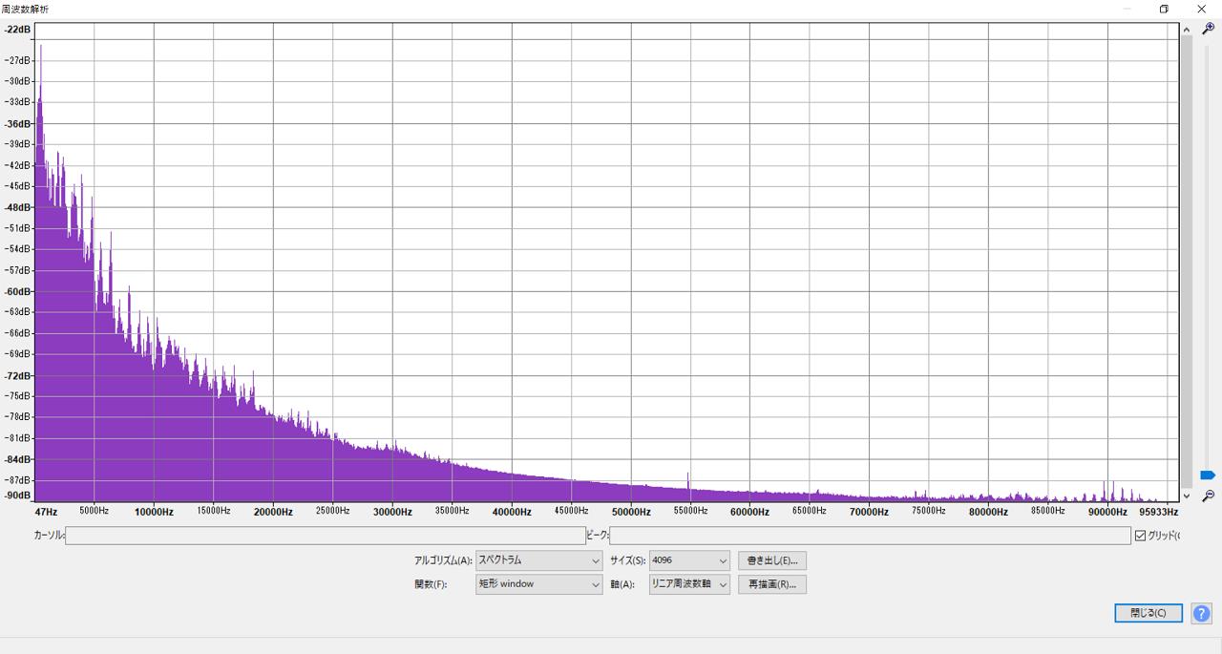Click the zoom-out magnifier icon
The image size is (1222, 654).
coord(1208,496)
